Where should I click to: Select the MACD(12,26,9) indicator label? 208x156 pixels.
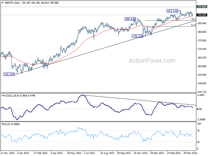point(10,96)
